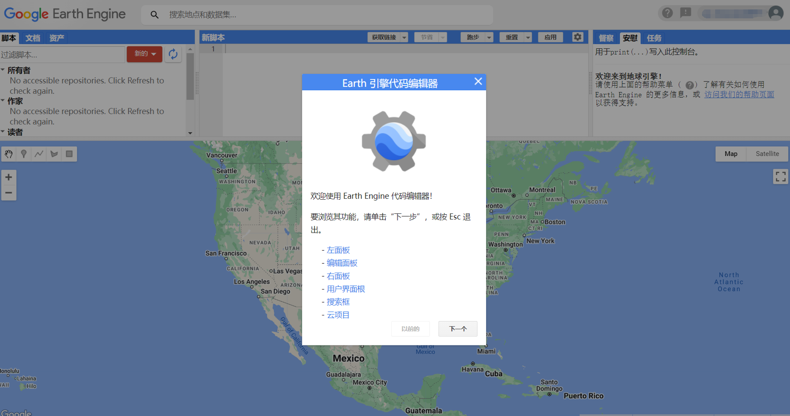The width and height of the screenshot is (790, 416).
Task: Click the 节省 save button
Action: 427,37
